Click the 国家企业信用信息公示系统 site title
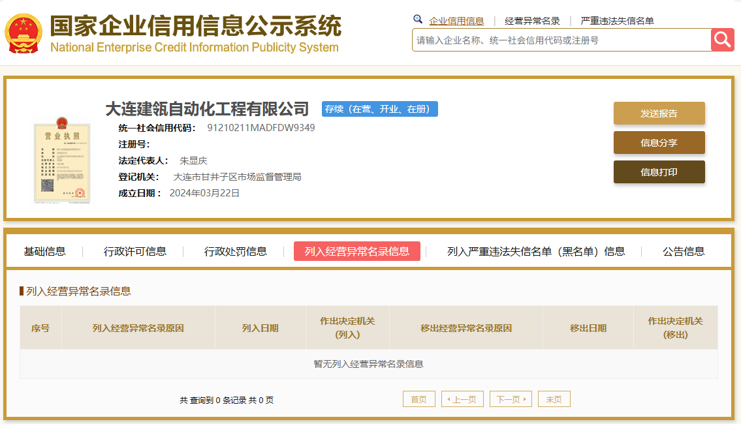Image resolution: width=741 pixels, height=424 pixels. point(196,25)
